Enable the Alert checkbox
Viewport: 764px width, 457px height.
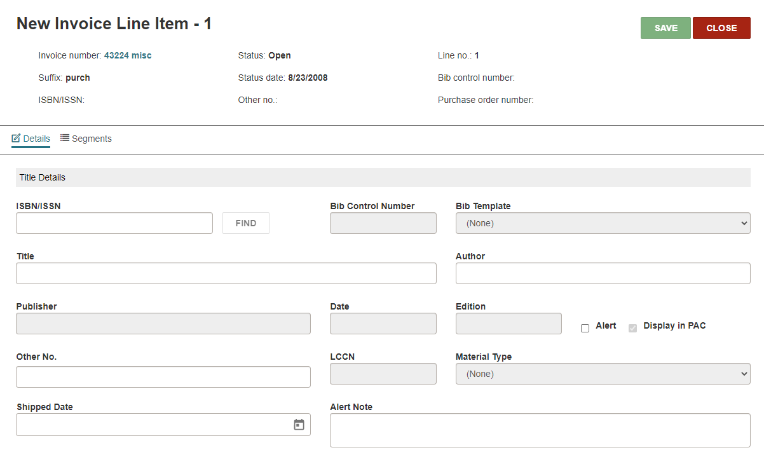click(x=585, y=328)
